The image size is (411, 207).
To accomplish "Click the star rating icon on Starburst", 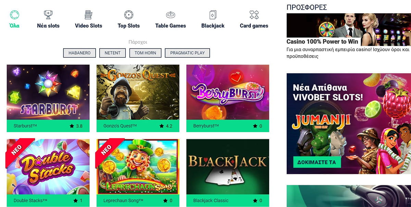I will point(72,126).
